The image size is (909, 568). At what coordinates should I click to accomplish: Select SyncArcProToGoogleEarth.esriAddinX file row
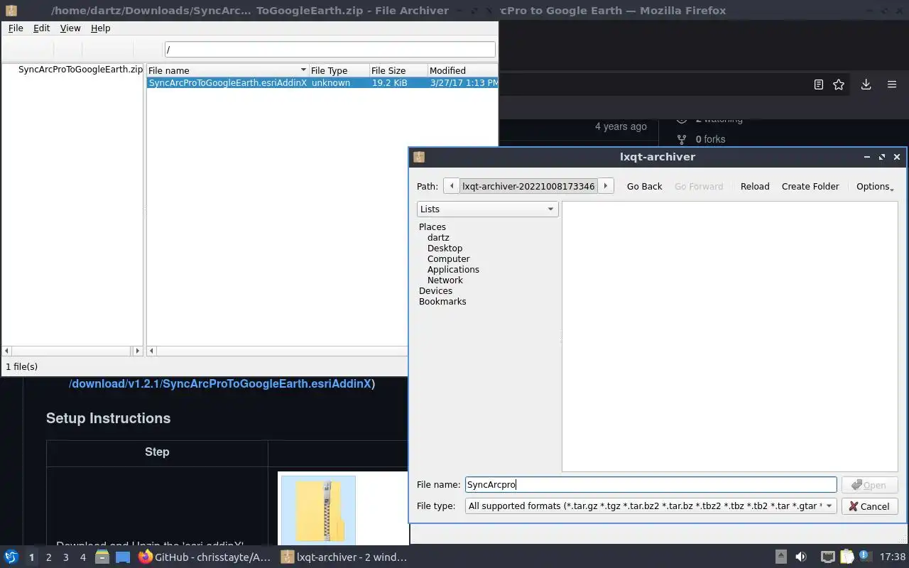click(322, 82)
